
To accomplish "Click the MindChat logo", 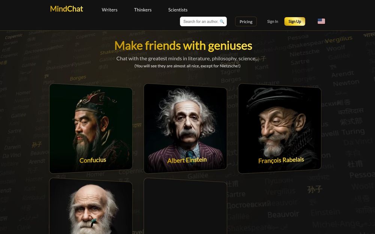I will pos(66,9).
